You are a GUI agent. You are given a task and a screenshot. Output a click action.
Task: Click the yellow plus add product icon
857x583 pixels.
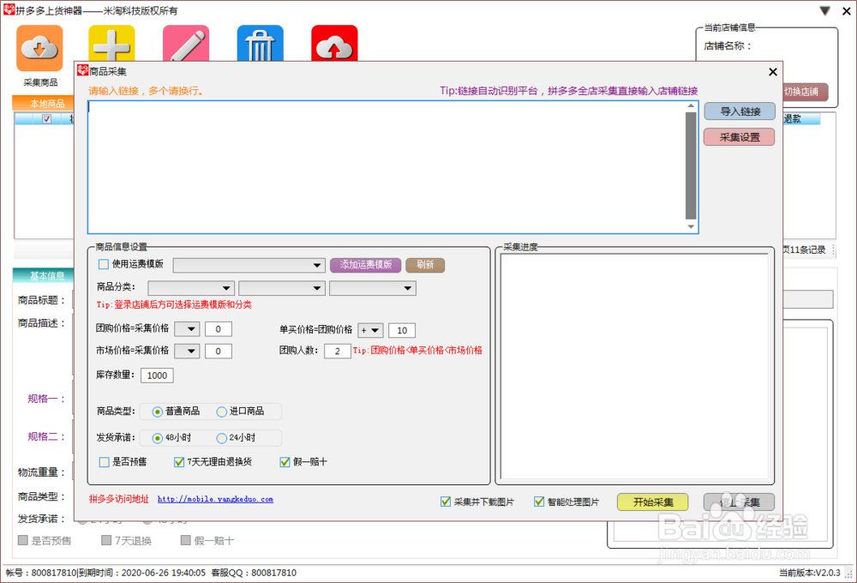[x=111, y=43]
